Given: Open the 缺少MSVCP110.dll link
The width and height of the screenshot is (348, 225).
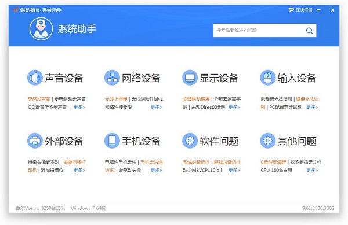Looking at the screenshot, I should point(202,171).
